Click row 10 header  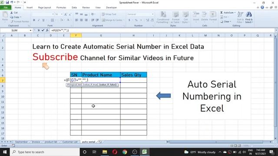click(x=3, y=97)
